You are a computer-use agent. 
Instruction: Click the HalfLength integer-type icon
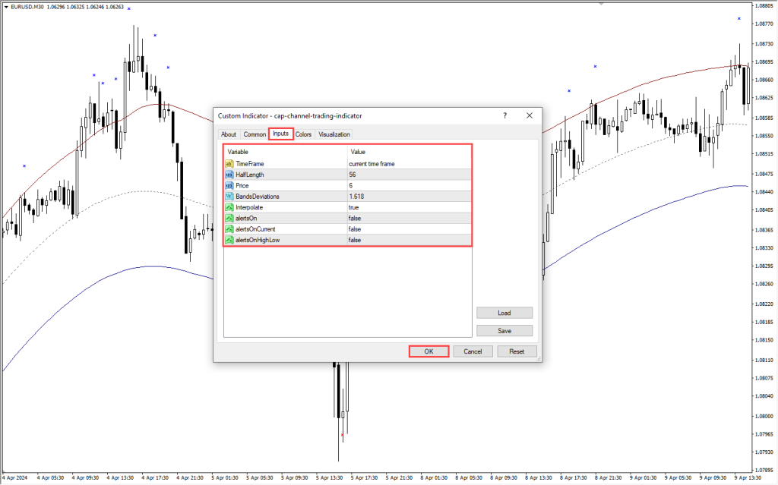tap(229, 175)
